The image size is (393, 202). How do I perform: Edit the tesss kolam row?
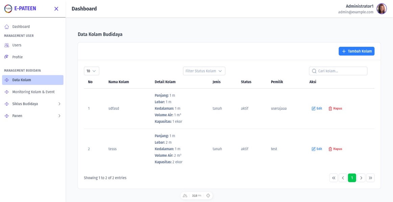coord(317,149)
